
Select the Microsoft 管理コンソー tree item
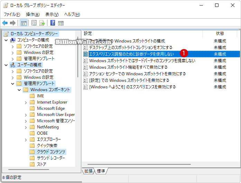click(56, 121)
